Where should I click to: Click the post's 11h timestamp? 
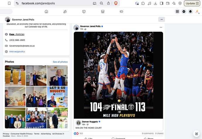(x=82, y=29)
